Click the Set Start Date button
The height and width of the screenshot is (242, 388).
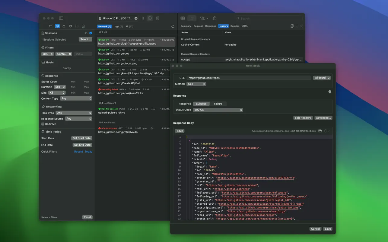click(x=81, y=138)
